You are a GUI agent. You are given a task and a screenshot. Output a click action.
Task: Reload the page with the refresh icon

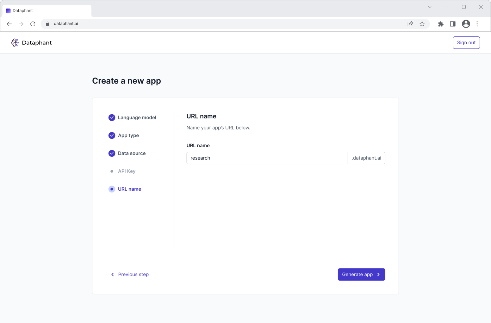(33, 24)
